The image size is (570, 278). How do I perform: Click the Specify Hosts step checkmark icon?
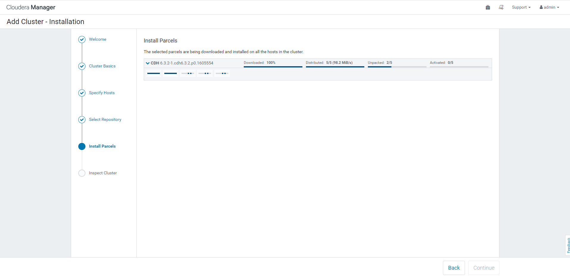(x=82, y=93)
